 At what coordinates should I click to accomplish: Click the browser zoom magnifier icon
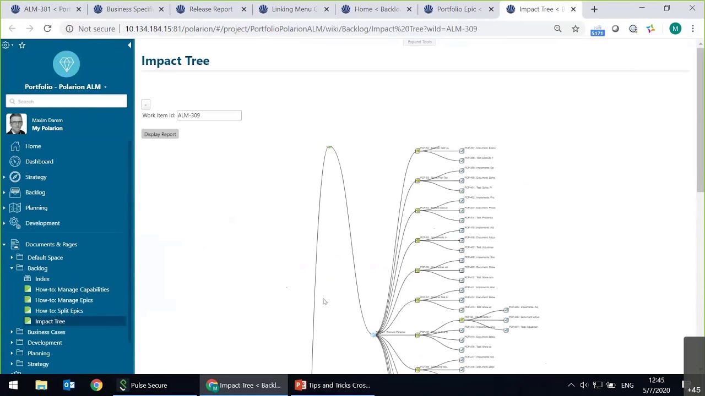click(x=558, y=29)
